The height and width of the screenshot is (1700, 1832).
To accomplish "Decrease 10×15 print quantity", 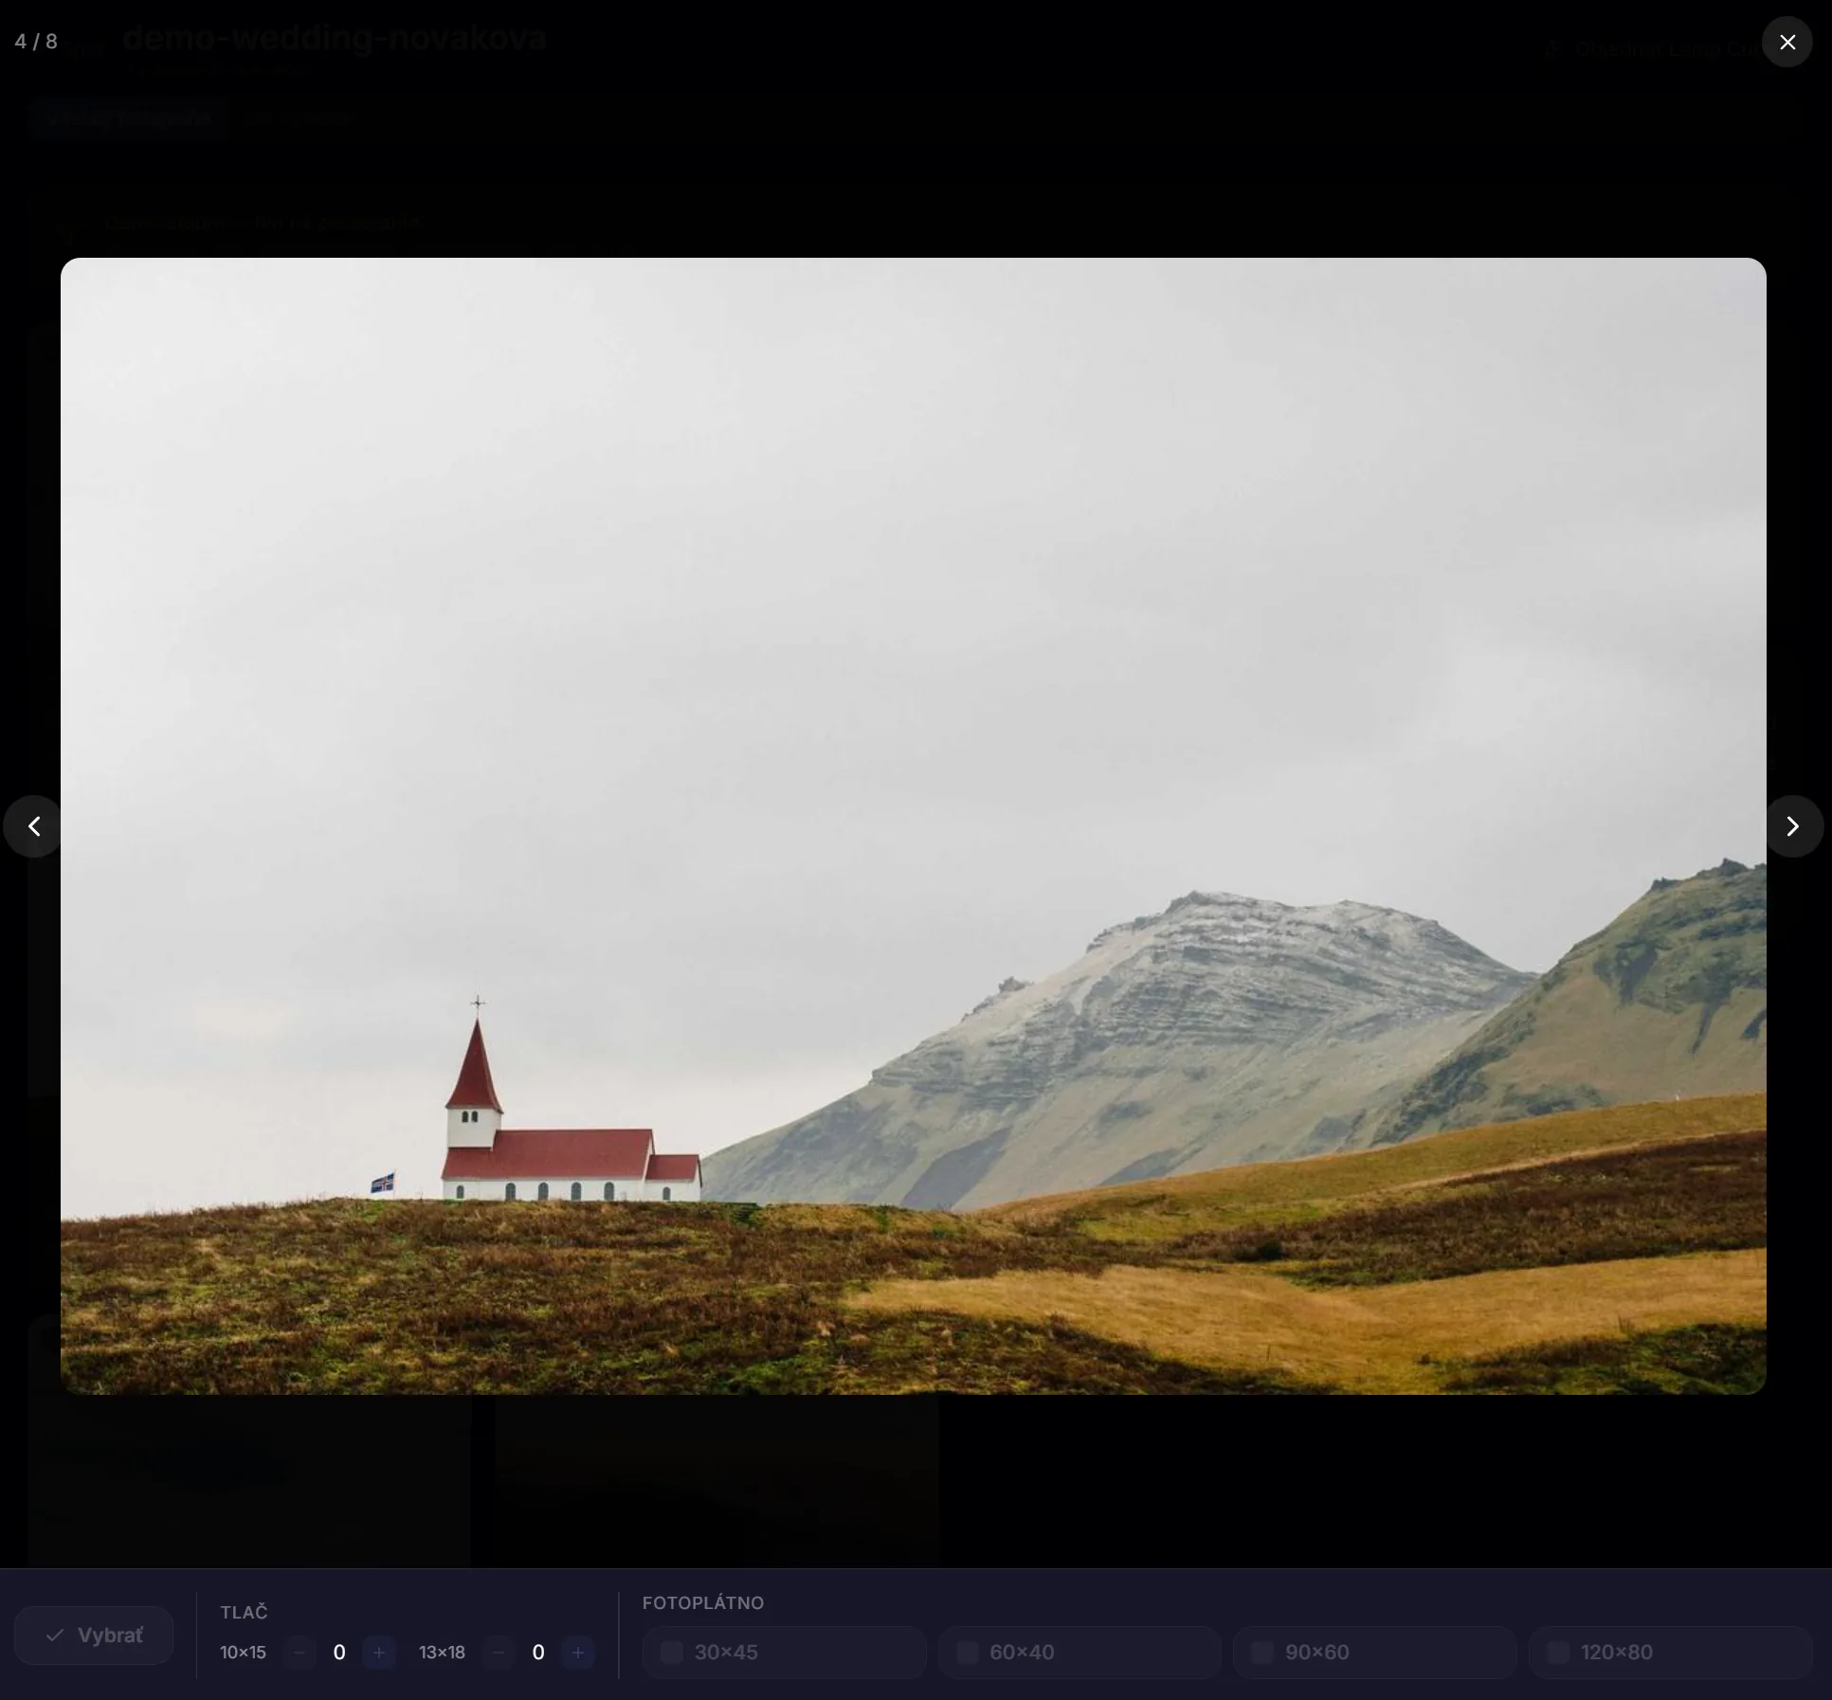I will [299, 1653].
